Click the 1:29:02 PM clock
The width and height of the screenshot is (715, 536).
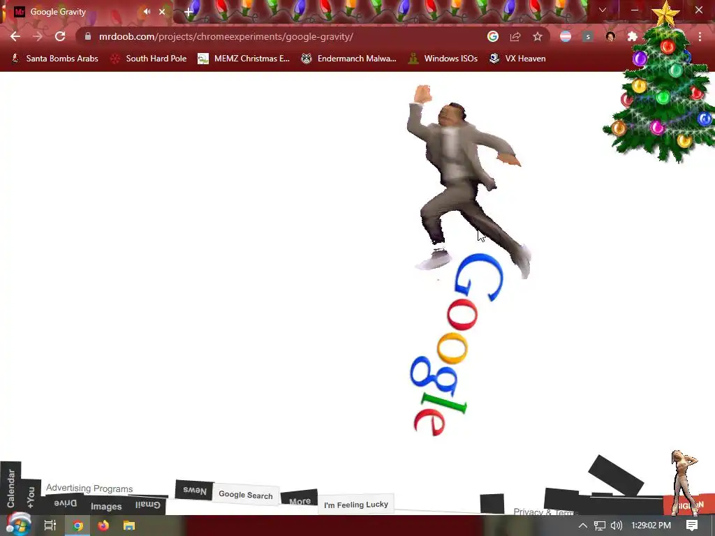651,526
